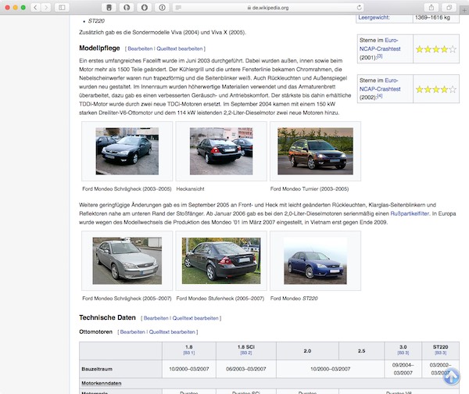
Task: Open Ford Mondeo Stufenheck 2005–2007 photo
Action: (x=221, y=260)
